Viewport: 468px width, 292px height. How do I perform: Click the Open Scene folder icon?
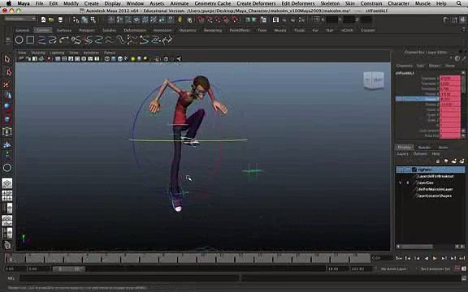point(51,19)
